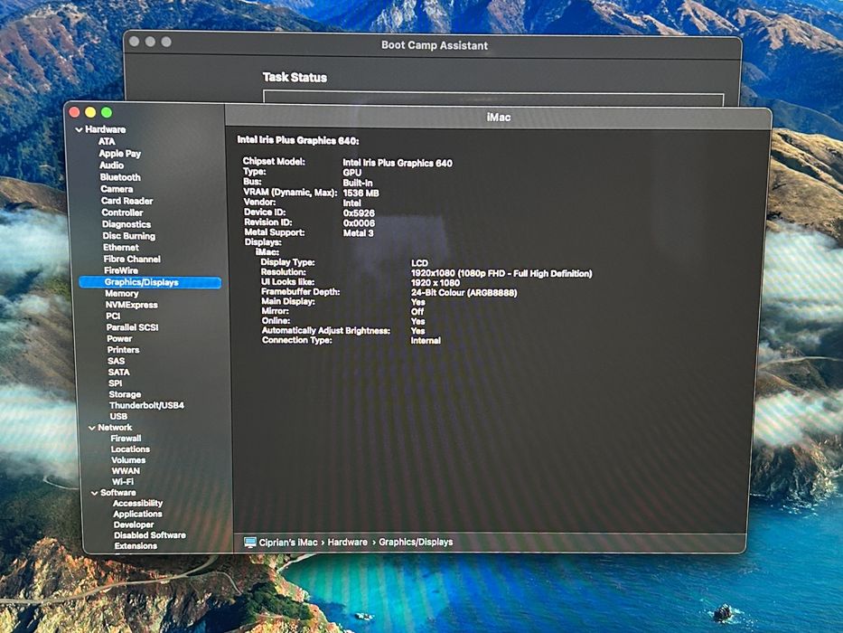Zoom the iMac window with green button
This screenshot has height=633, width=843.
point(107,112)
